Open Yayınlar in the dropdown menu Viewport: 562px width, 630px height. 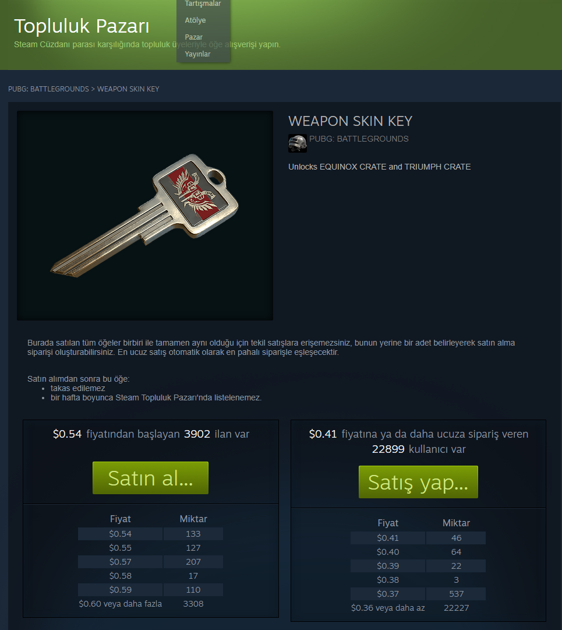(x=197, y=54)
